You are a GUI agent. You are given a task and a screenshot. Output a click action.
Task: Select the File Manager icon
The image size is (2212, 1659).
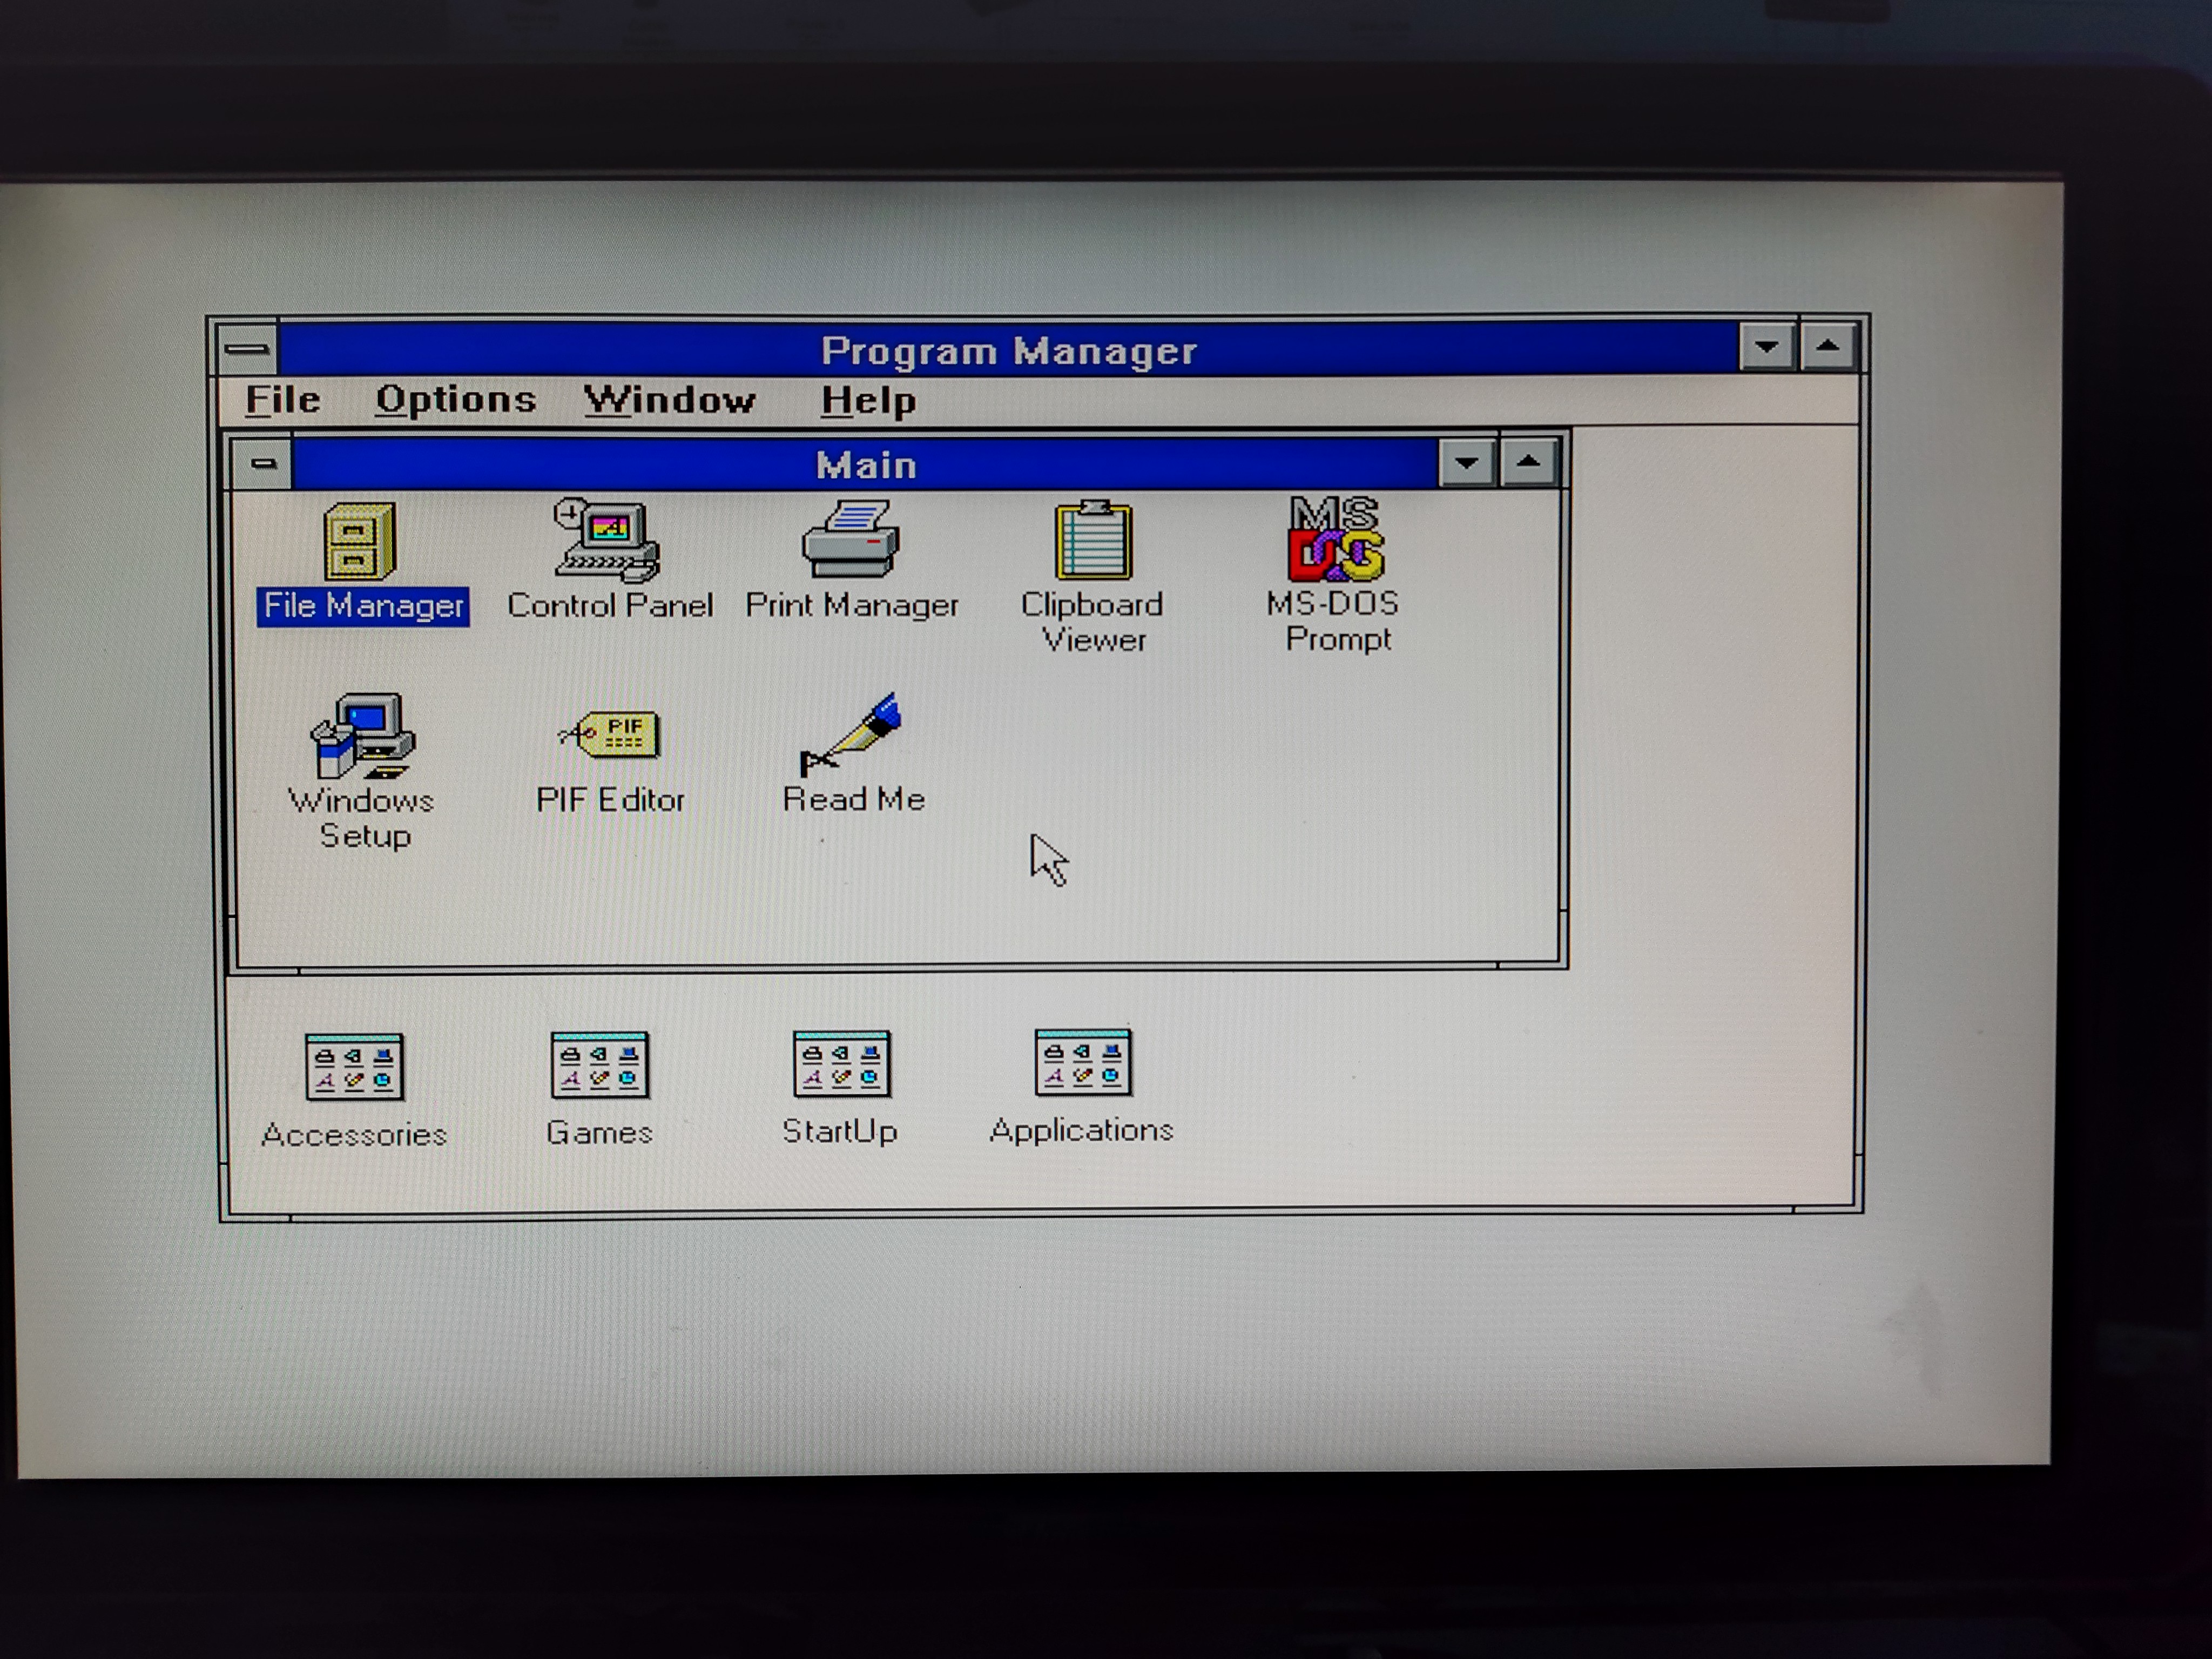tap(359, 541)
